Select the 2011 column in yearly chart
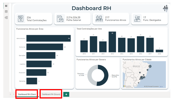Viewport: 174px width, 99px height. pyautogui.click(x=93, y=44)
